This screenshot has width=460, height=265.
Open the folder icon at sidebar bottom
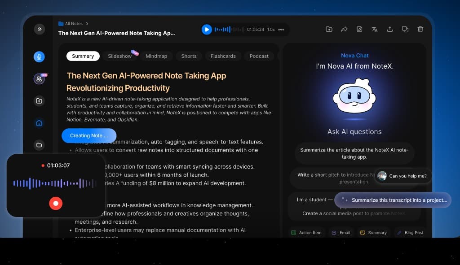click(x=39, y=145)
